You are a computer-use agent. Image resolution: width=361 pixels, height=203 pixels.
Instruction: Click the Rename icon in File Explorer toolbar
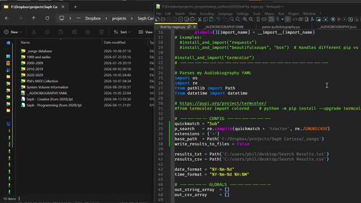tap(74, 32)
